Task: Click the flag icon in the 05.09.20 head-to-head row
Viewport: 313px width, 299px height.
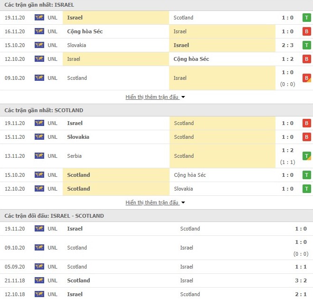Action: click(x=39, y=267)
